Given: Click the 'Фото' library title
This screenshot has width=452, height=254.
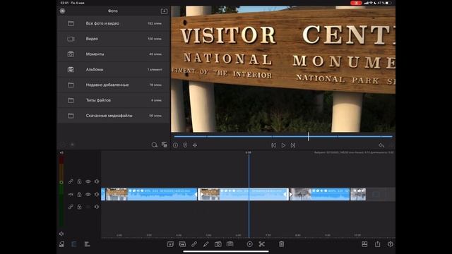Looking at the screenshot, I should (113, 11).
